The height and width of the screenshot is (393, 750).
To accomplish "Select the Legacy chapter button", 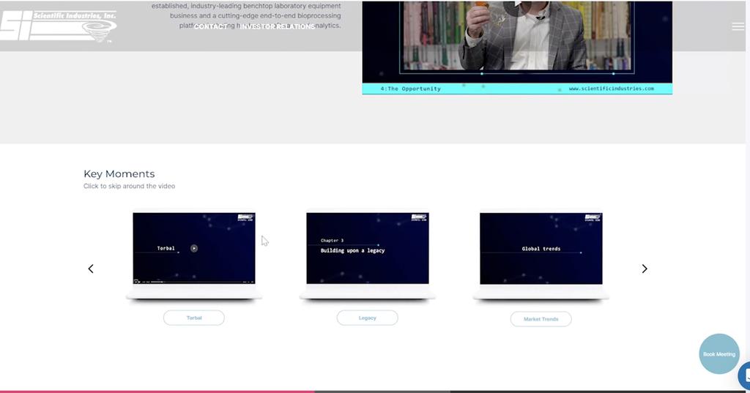I will pyautogui.click(x=367, y=318).
